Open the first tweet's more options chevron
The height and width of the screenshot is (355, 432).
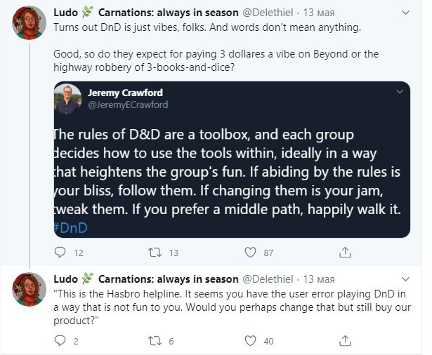pyautogui.click(x=405, y=13)
